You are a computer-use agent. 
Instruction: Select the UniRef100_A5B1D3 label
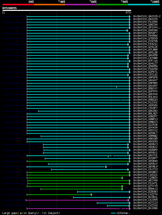145,100
